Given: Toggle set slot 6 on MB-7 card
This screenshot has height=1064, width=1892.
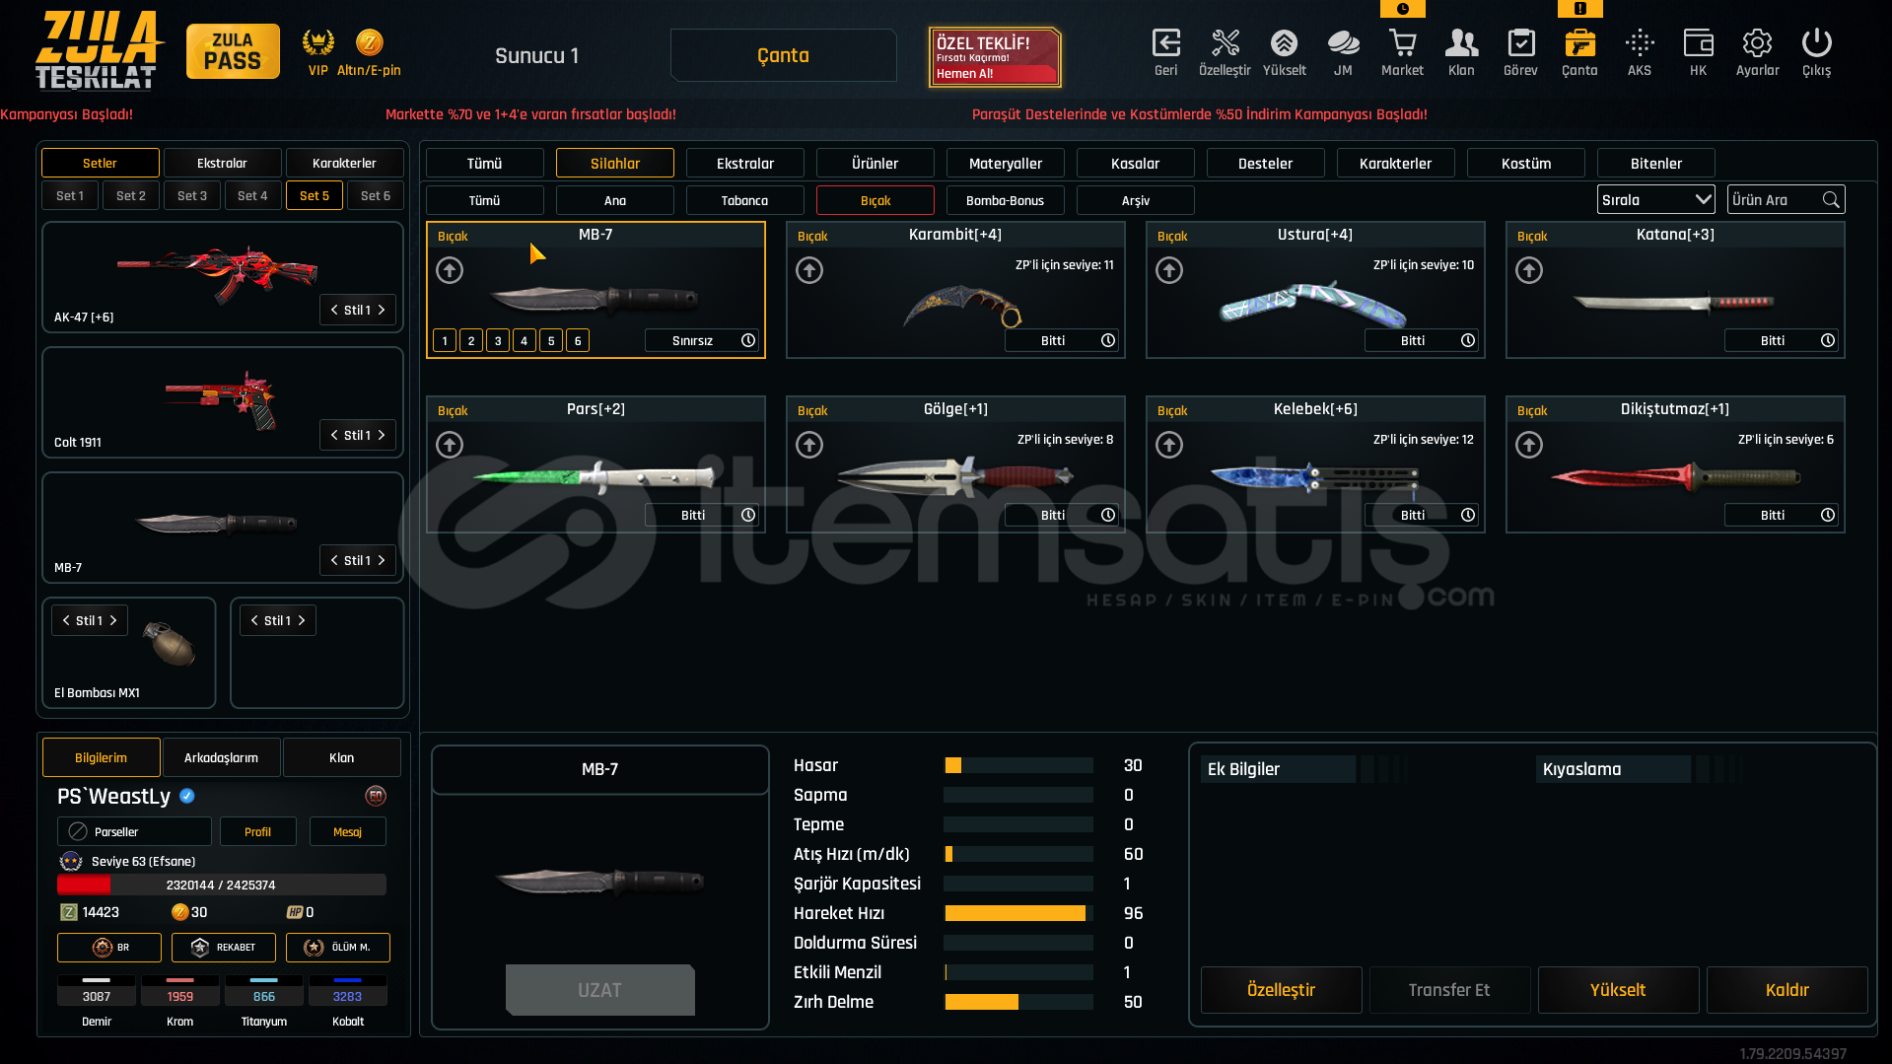Looking at the screenshot, I should [x=578, y=341].
